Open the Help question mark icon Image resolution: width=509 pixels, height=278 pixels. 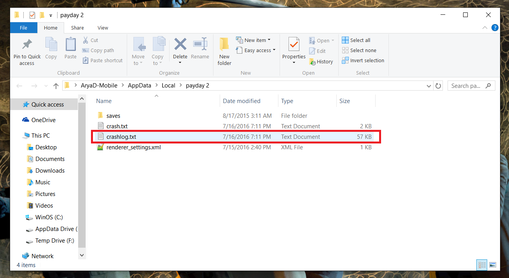495,28
